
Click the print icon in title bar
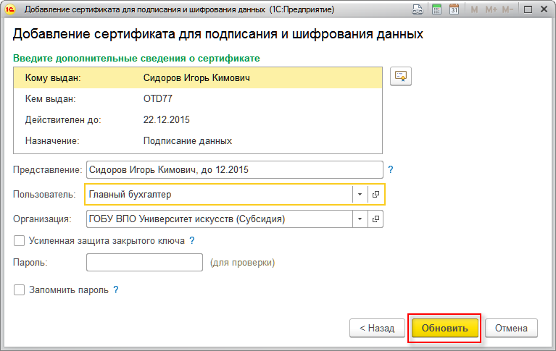pos(418,9)
